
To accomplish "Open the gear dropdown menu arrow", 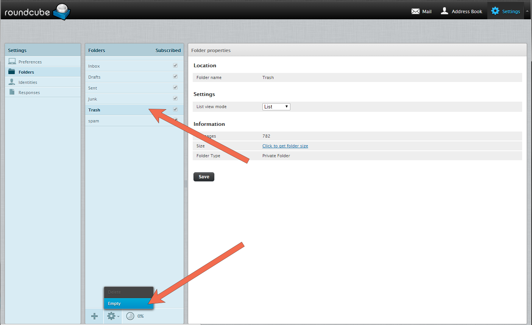I will tap(119, 317).
